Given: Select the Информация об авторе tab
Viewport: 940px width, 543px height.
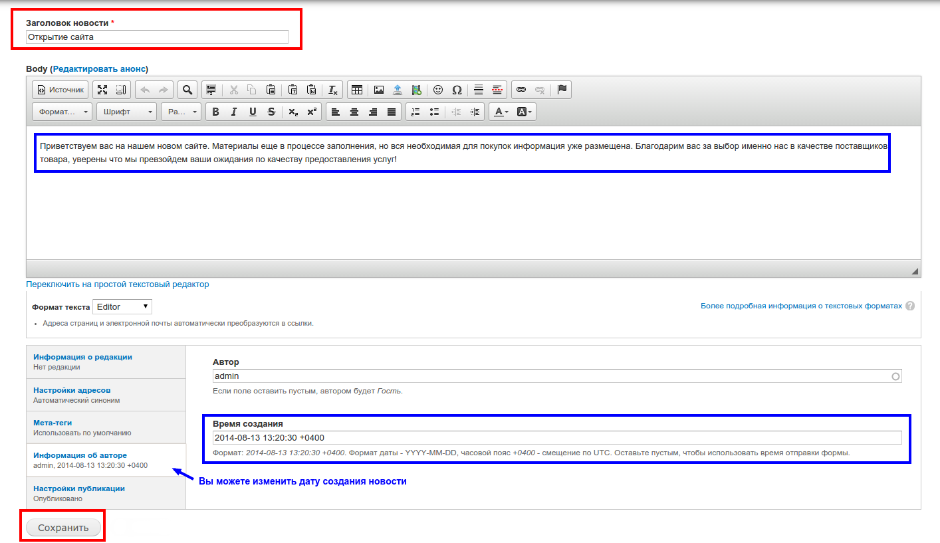Looking at the screenshot, I should tap(106, 460).
